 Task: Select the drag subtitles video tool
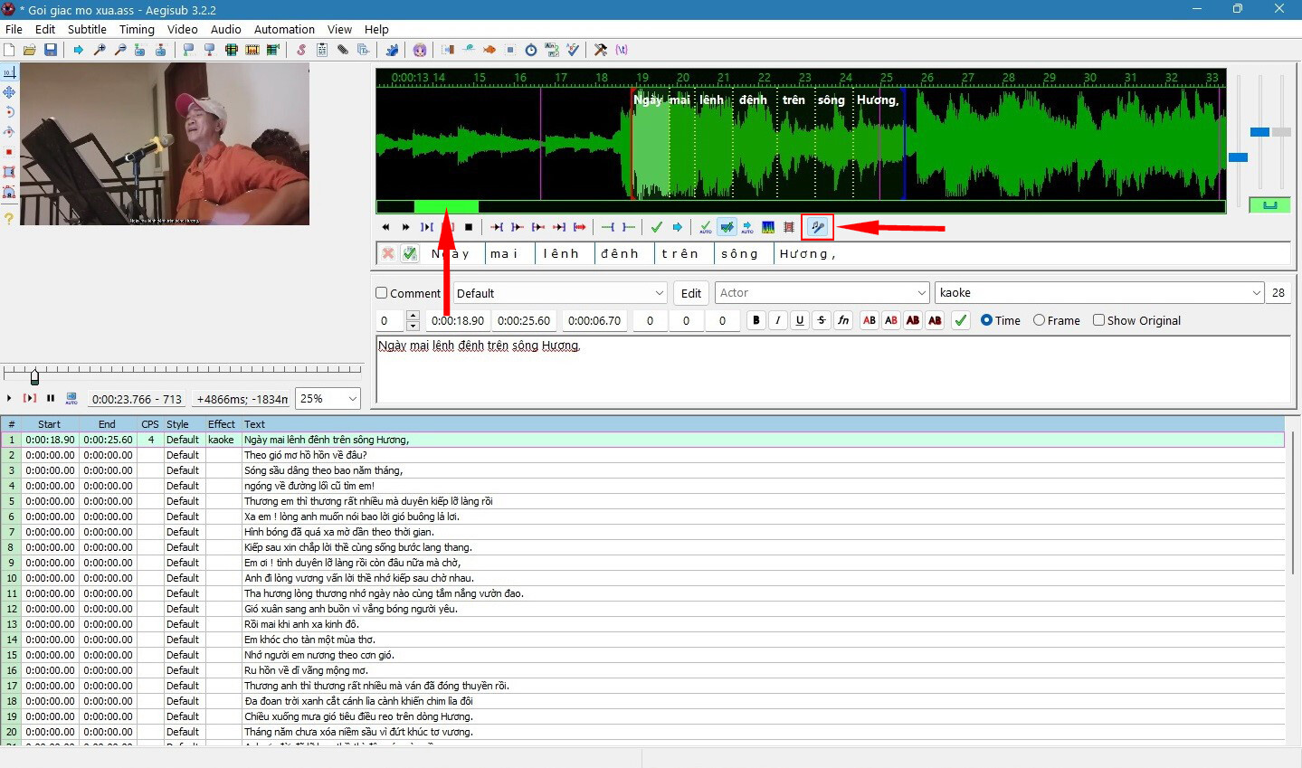click(9, 92)
